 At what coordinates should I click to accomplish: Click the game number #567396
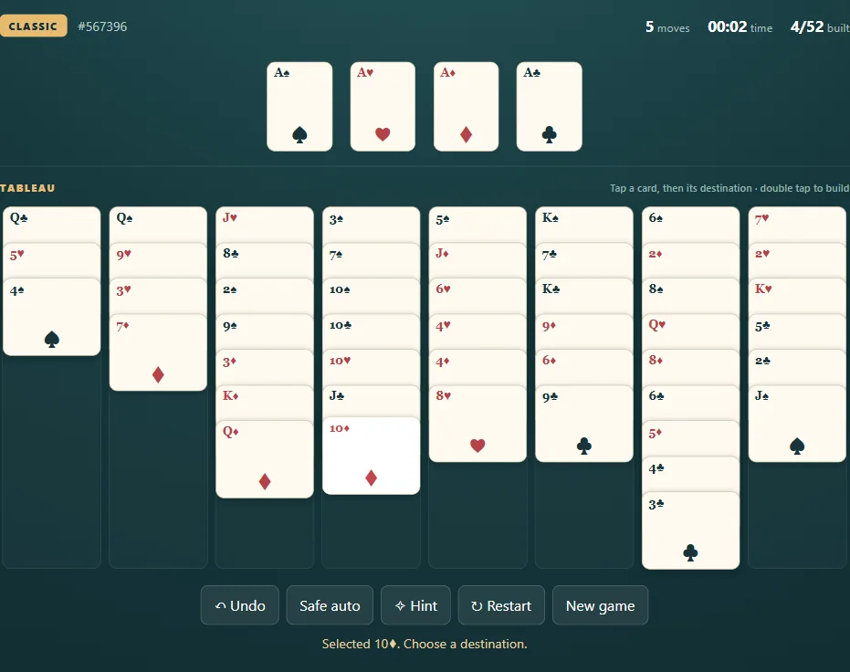tap(102, 26)
